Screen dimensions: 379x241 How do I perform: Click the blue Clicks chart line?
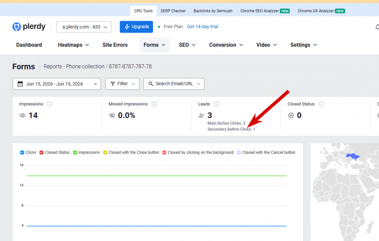(156, 226)
